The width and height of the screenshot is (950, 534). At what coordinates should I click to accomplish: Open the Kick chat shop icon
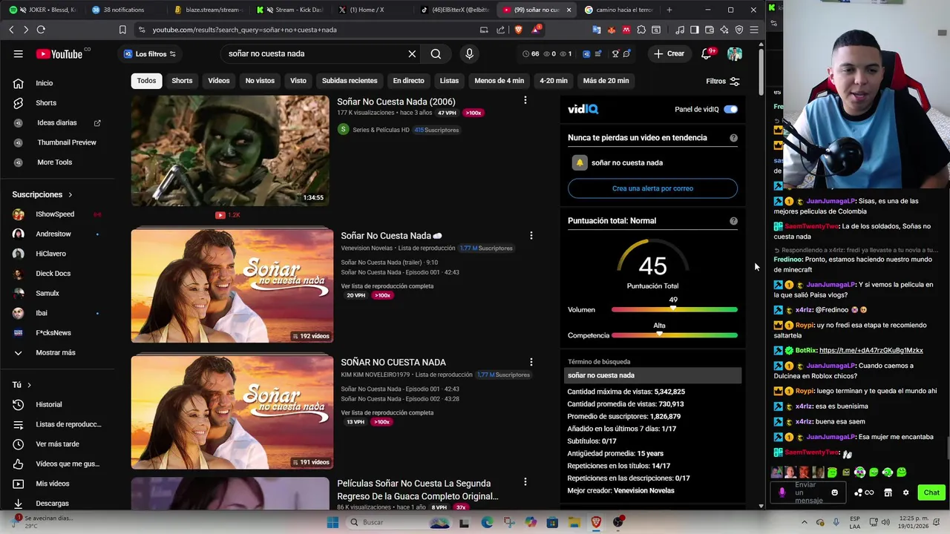[888, 492]
